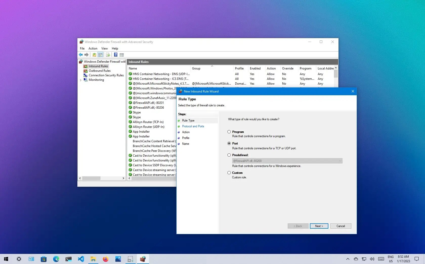Open Microsoft Edge from the taskbar

(56, 259)
